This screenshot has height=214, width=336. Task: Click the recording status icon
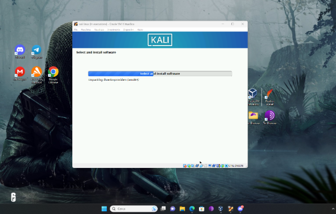[x=214, y=166]
